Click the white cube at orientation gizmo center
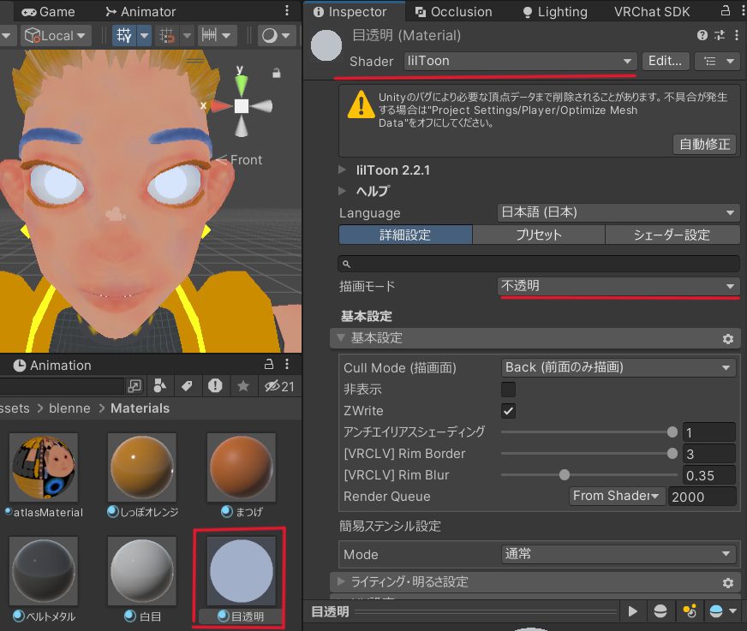The width and height of the screenshot is (747, 631). pyautogui.click(x=242, y=106)
